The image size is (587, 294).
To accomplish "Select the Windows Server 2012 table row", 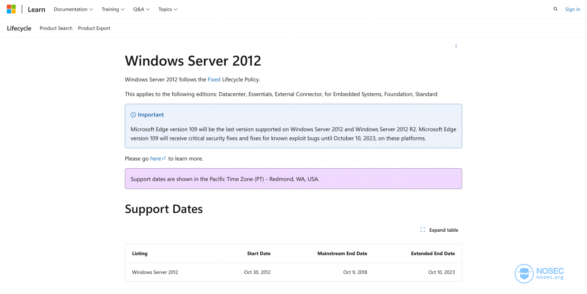I will pyautogui.click(x=293, y=272).
